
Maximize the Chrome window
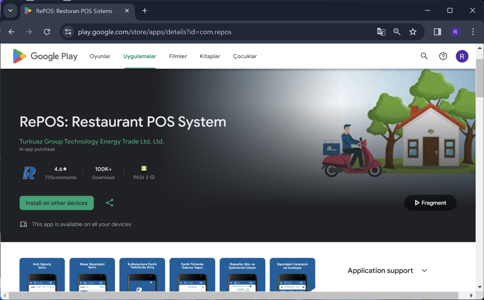pyautogui.click(x=450, y=10)
